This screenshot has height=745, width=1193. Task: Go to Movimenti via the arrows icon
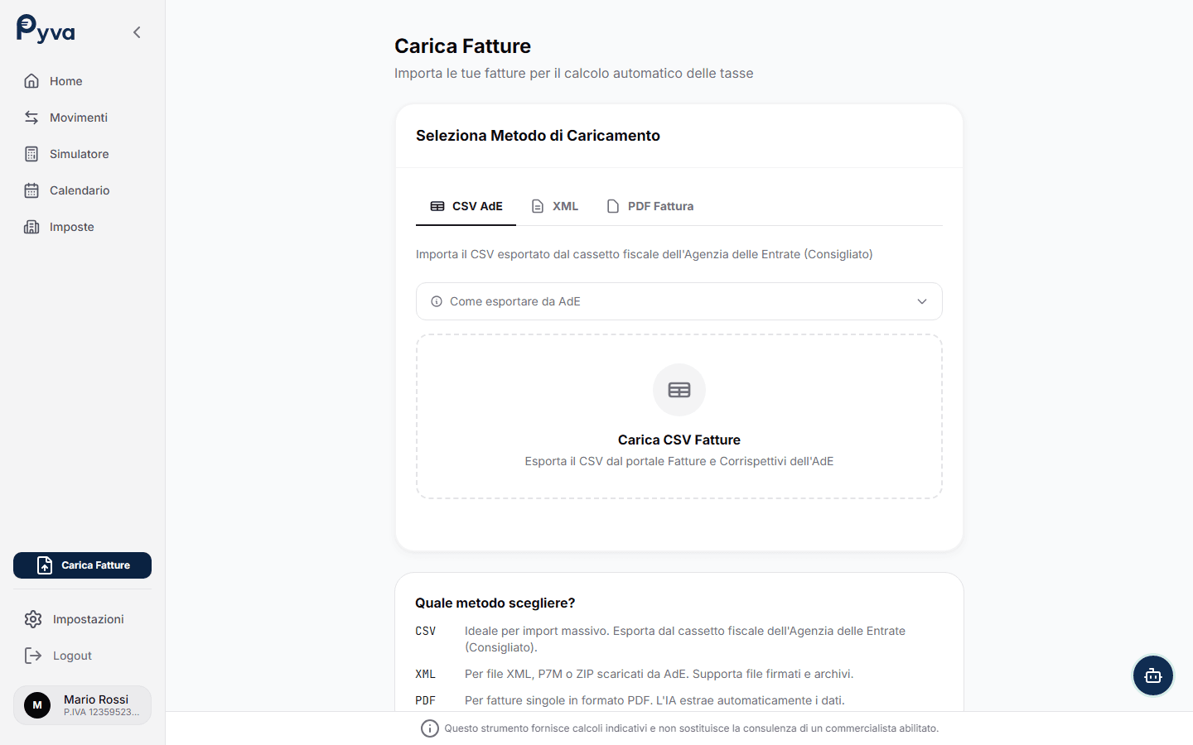(31, 118)
